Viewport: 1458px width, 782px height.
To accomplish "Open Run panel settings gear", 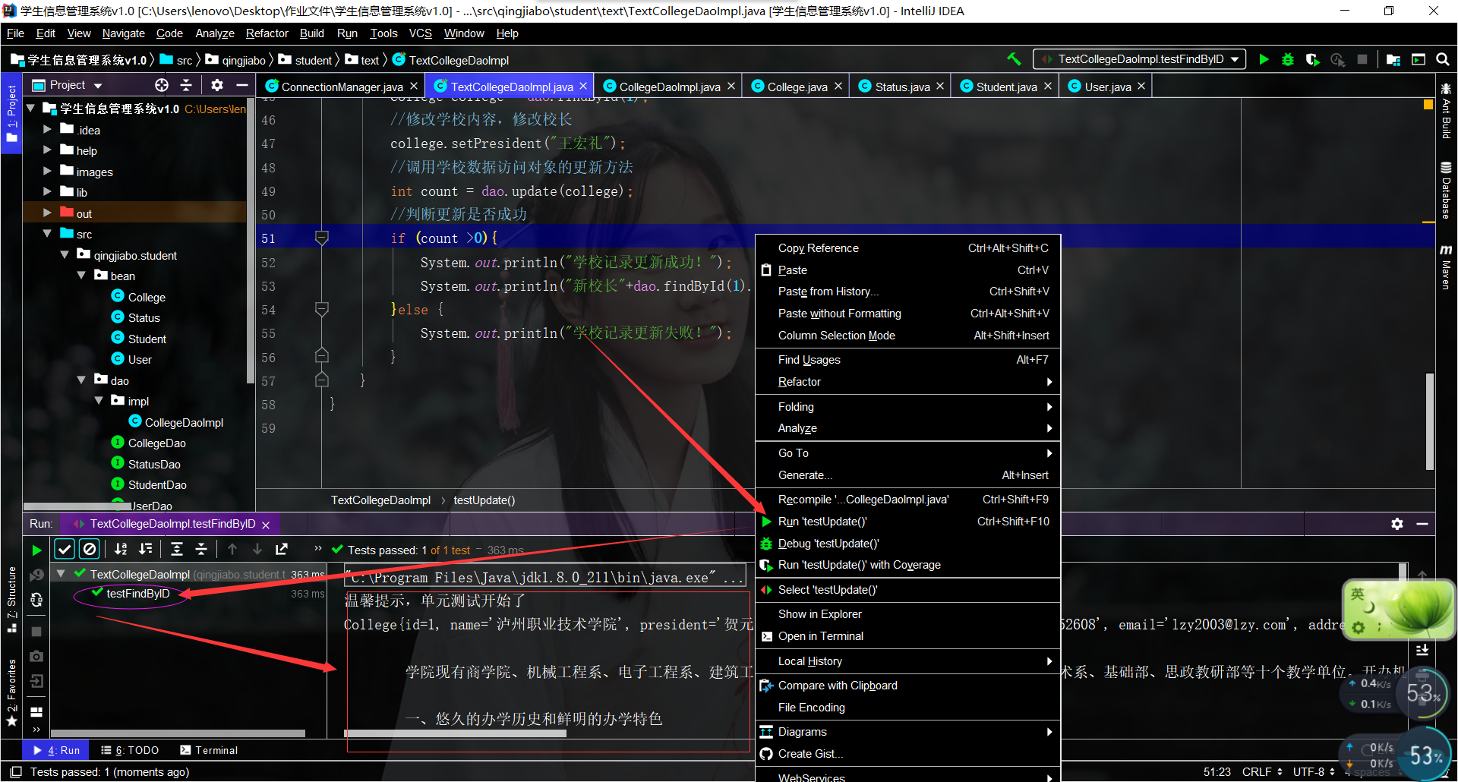I will [1397, 524].
